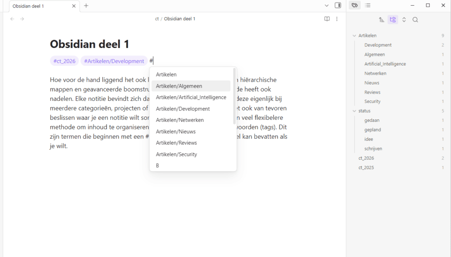The height and width of the screenshot is (257, 451).
Task: Open a new tab with plus icon
Action: click(x=86, y=6)
